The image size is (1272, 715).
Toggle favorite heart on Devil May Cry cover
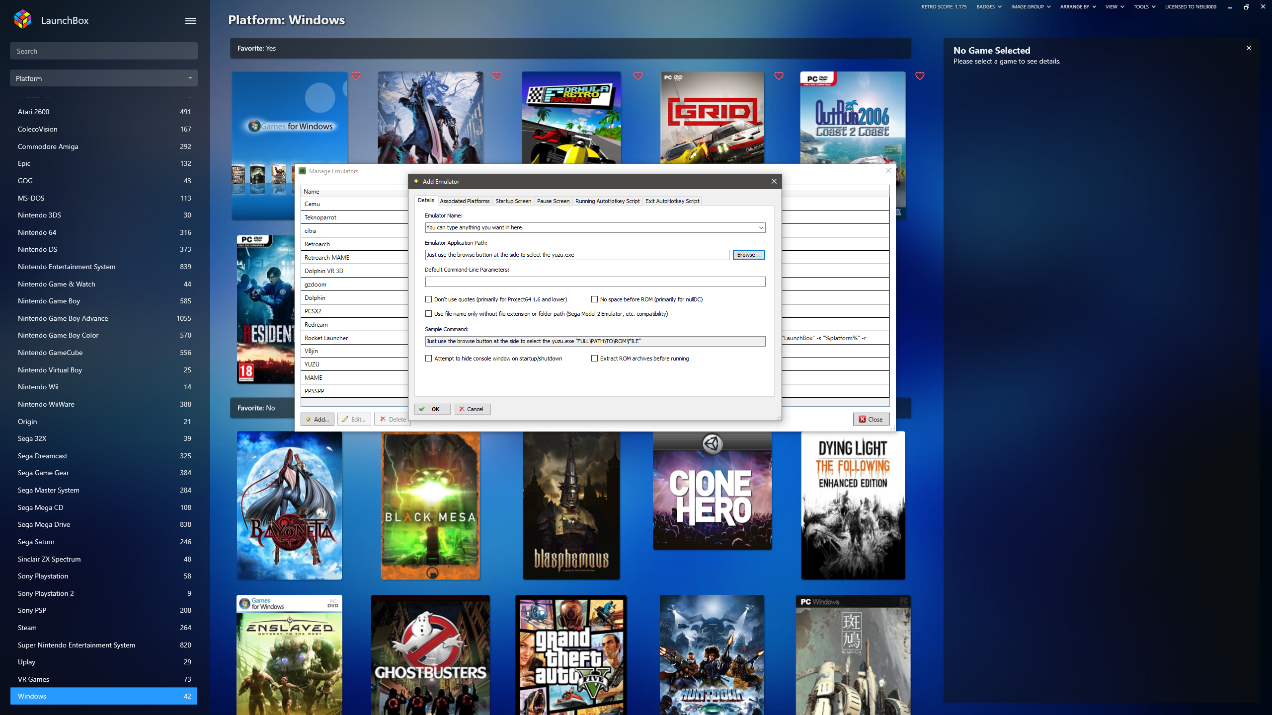pos(497,75)
